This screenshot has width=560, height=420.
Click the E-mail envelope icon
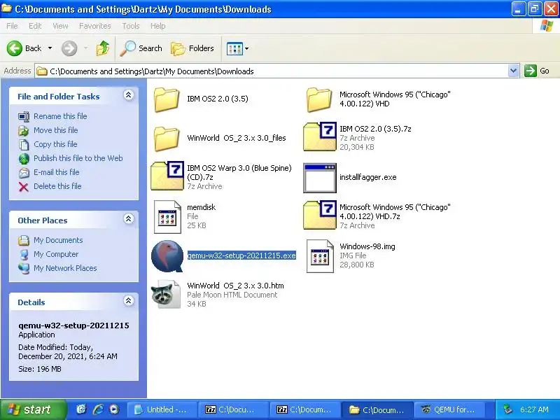24,172
